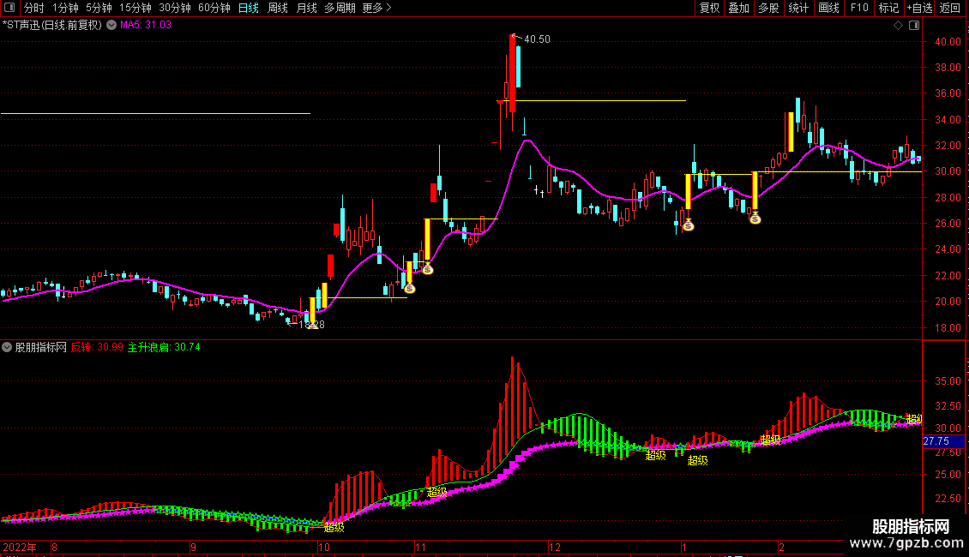Image resolution: width=969 pixels, height=557 pixels.
Task: Click the money bag signal below 22.00 in October
Action: coord(409,288)
